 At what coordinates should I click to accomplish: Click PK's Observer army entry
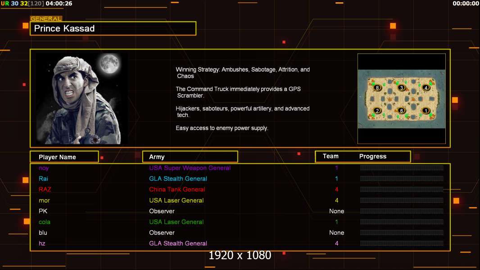pyautogui.click(x=162, y=211)
